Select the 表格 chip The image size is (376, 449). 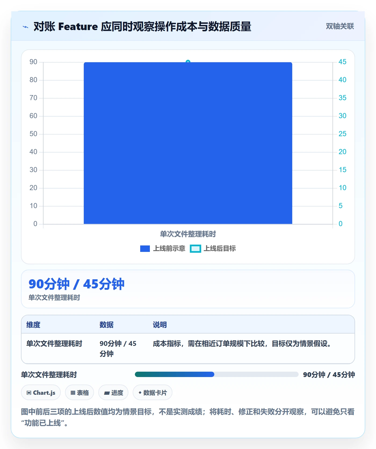tap(79, 393)
